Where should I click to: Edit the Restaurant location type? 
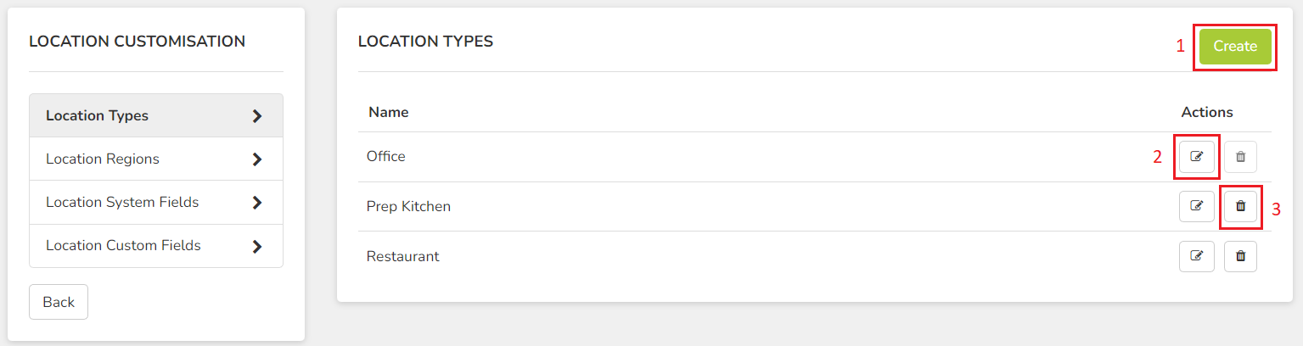[x=1197, y=255]
